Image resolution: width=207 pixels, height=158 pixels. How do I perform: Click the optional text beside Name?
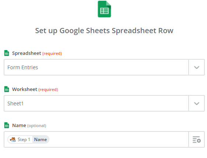(37, 126)
